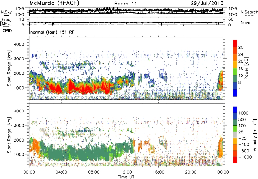Click the 4 tick label on power colorbar
This screenshot has height=179, width=258.
click(x=239, y=89)
